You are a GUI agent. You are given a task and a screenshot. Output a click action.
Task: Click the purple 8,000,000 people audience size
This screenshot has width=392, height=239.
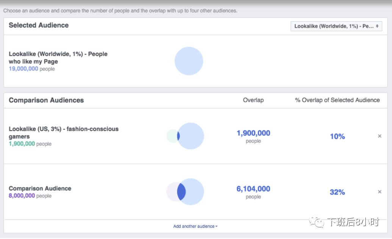(30, 196)
